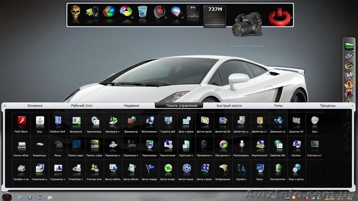Open the Мышь mouse settings icon
This screenshot has width=358, height=201.
pyautogui.click(x=58, y=145)
